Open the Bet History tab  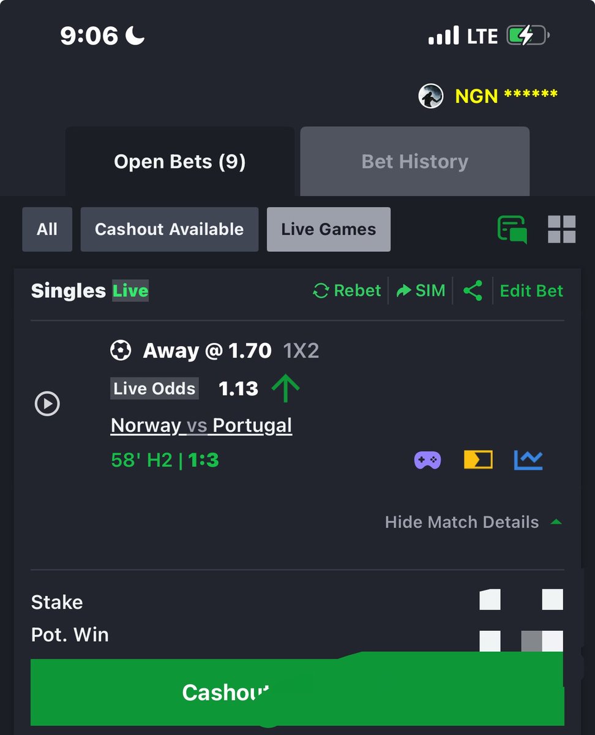pos(414,161)
